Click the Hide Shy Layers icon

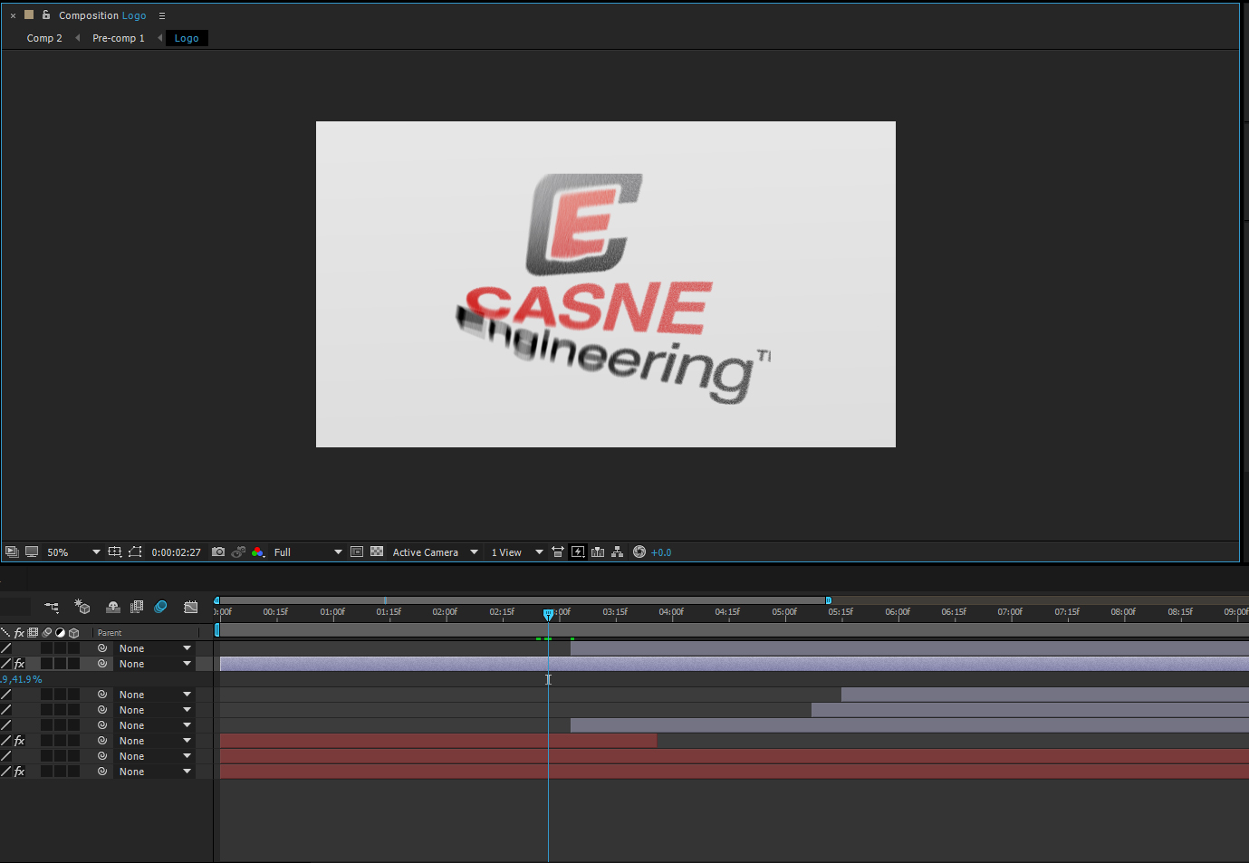(x=113, y=607)
